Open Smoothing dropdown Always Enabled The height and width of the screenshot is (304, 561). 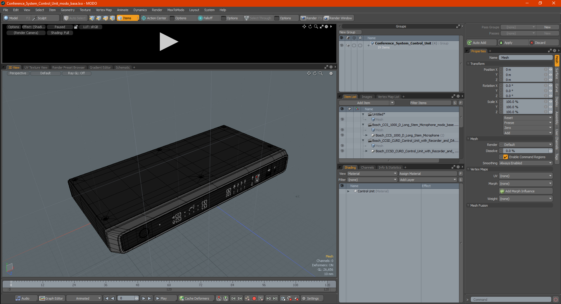526,163
